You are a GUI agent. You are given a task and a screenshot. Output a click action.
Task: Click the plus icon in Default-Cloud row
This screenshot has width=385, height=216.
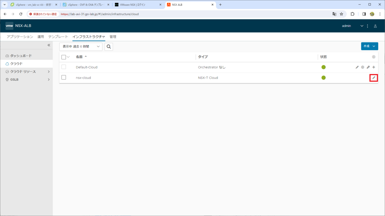coord(373,67)
